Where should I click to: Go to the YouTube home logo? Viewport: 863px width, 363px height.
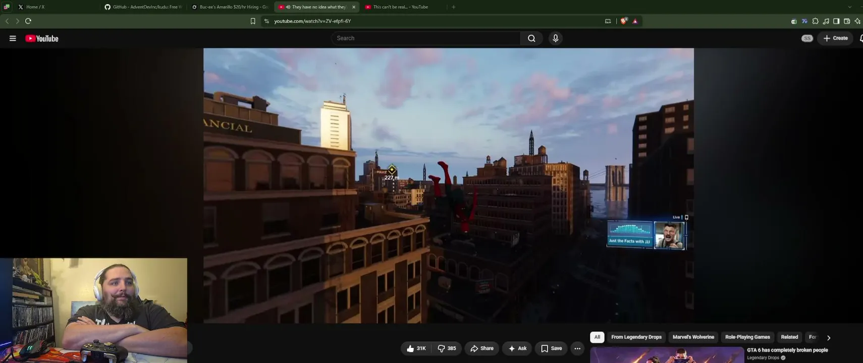42,38
